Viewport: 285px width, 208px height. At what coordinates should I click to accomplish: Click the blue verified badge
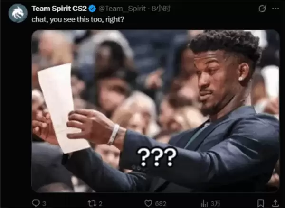(x=92, y=9)
